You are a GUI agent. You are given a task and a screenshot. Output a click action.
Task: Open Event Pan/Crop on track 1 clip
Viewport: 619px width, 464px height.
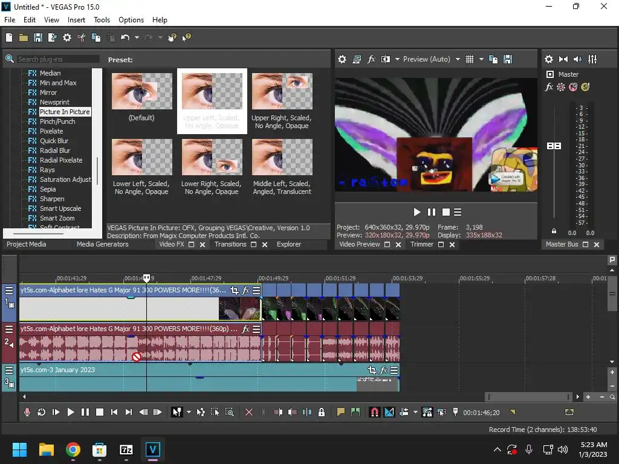tap(234, 291)
